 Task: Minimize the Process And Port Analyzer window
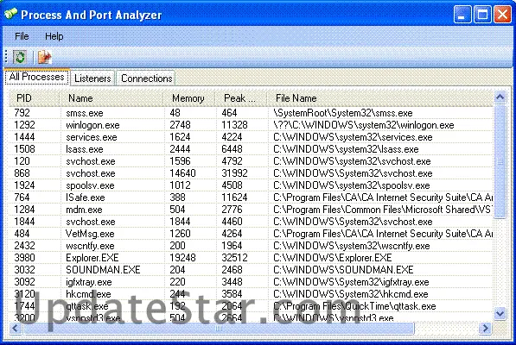click(x=462, y=15)
